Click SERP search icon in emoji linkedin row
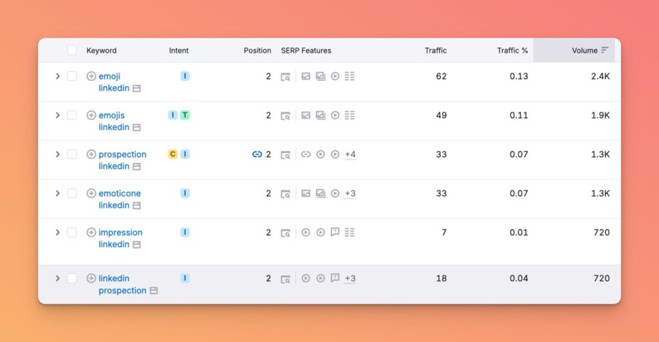The height and width of the screenshot is (342, 659). (x=285, y=76)
